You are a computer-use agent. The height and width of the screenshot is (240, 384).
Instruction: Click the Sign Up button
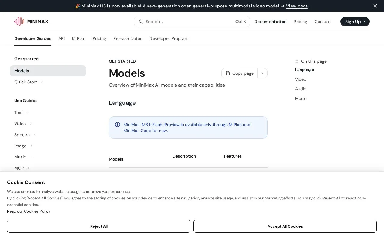(x=355, y=22)
